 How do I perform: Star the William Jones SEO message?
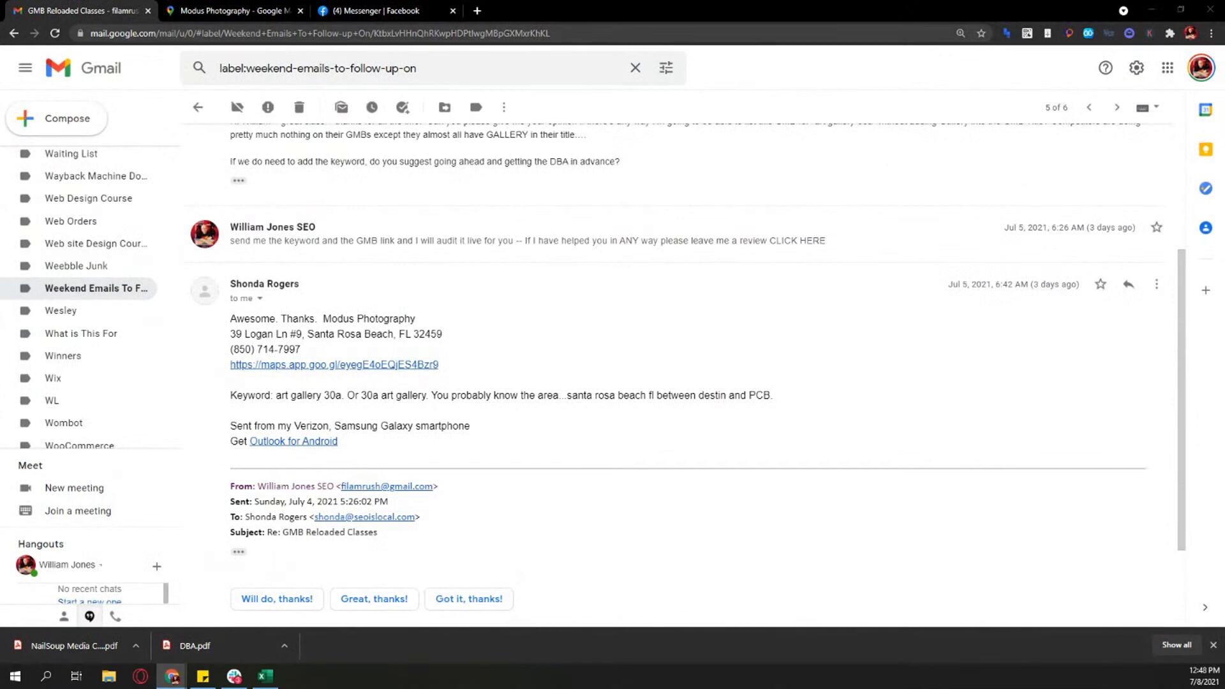1156,228
